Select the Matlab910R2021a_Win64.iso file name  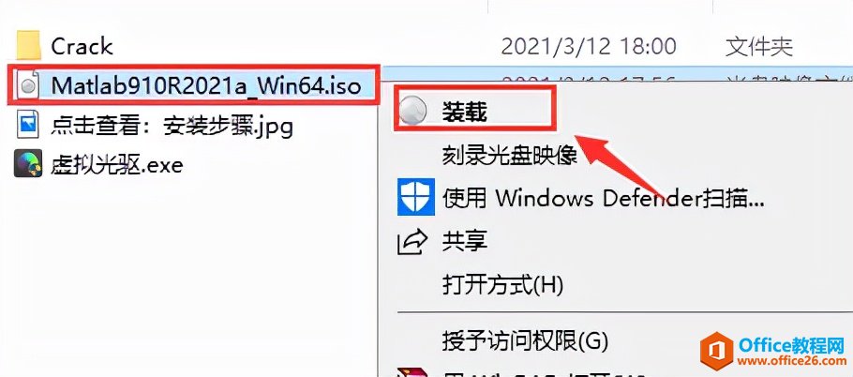pyautogui.click(x=206, y=85)
